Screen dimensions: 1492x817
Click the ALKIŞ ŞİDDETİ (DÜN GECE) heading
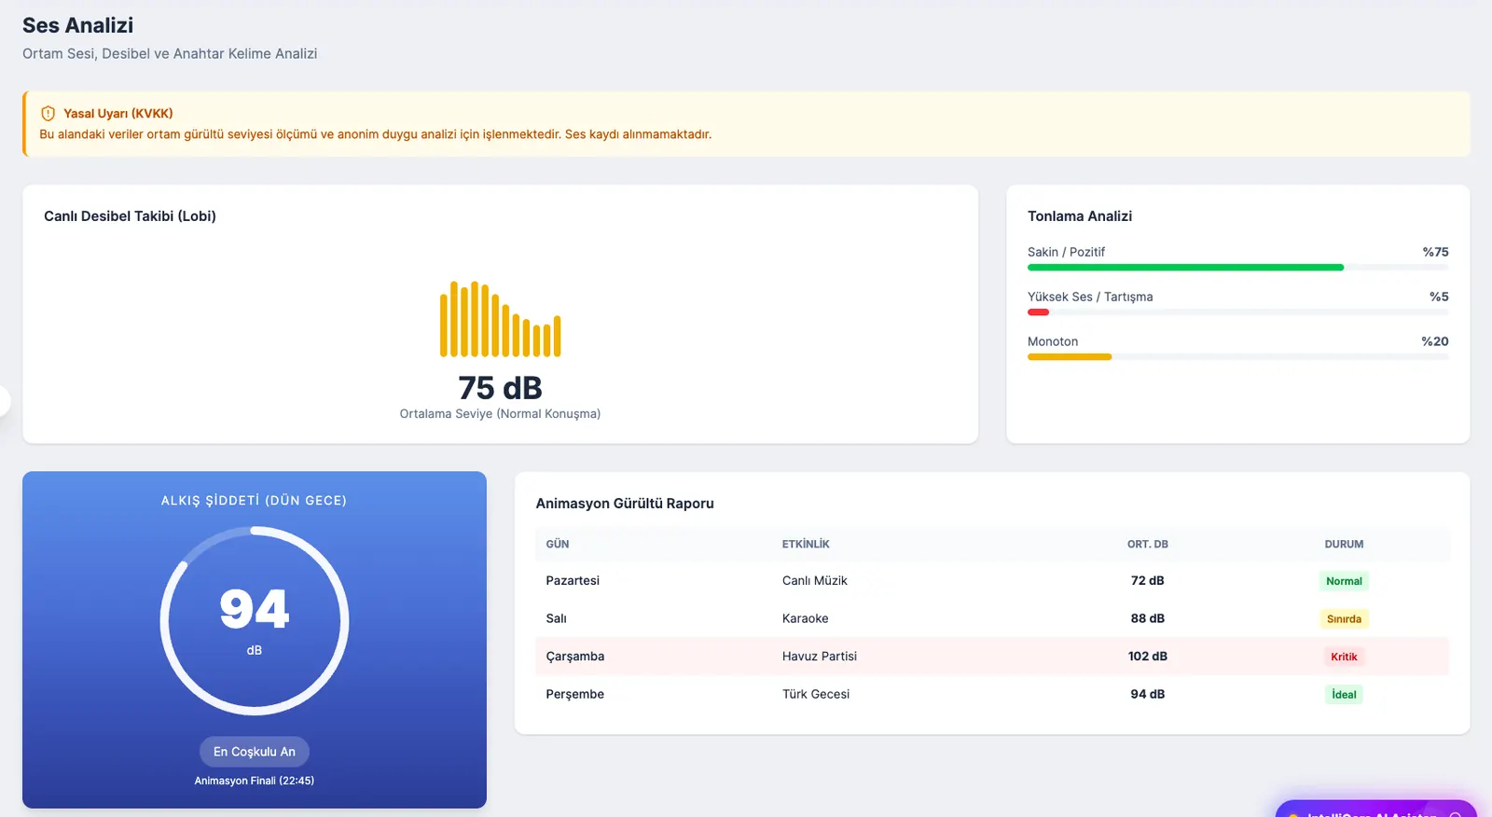pyautogui.click(x=254, y=501)
